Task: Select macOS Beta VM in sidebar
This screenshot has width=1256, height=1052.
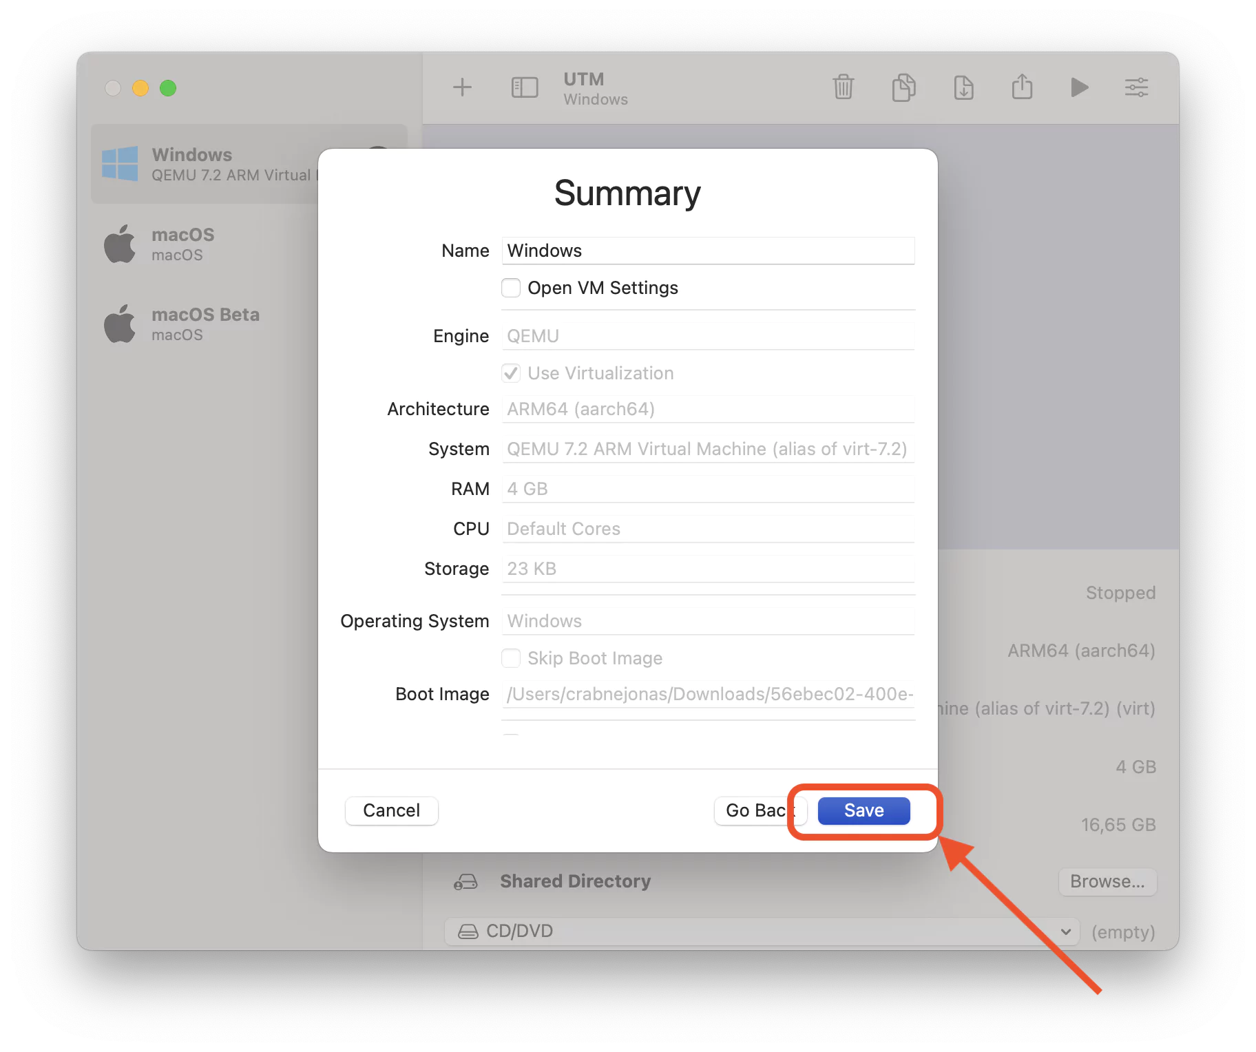Action: 249,324
